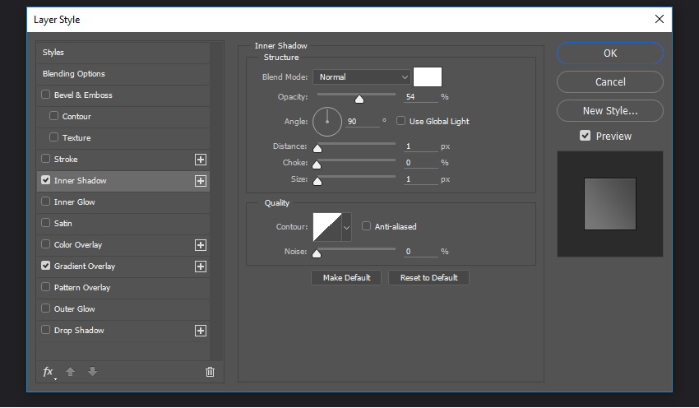Image resolution: width=699 pixels, height=408 pixels.
Task: Select the Outer Glow label
Action: click(75, 309)
